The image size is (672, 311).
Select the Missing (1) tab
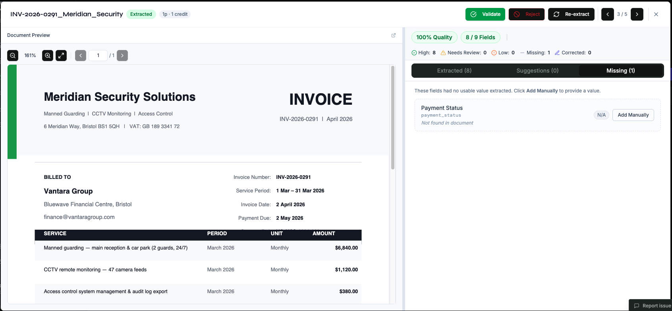point(621,71)
